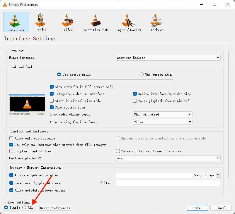This screenshot has width=235, height=214.
Task: Click the VLC interface preview thumbnail
Action: pos(27,104)
